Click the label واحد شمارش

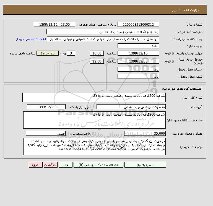[80, 134]
